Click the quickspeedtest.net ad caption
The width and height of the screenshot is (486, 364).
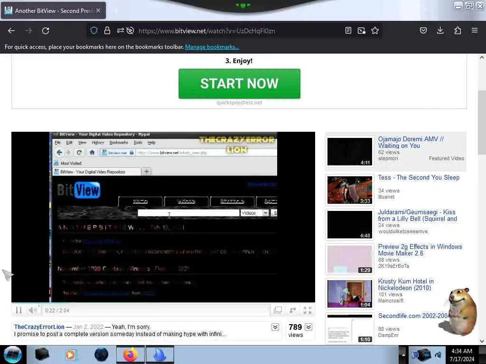pyautogui.click(x=239, y=102)
